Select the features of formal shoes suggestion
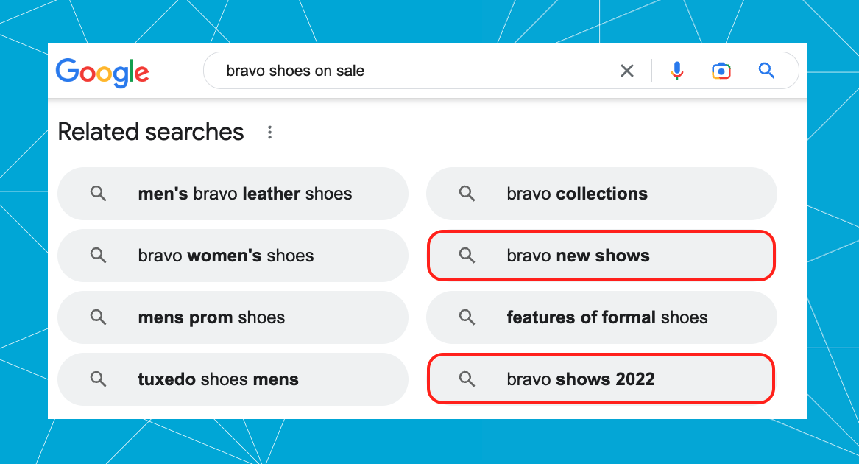Image resolution: width=859 pixels, height=464 pixels. [x=601, y=317]
